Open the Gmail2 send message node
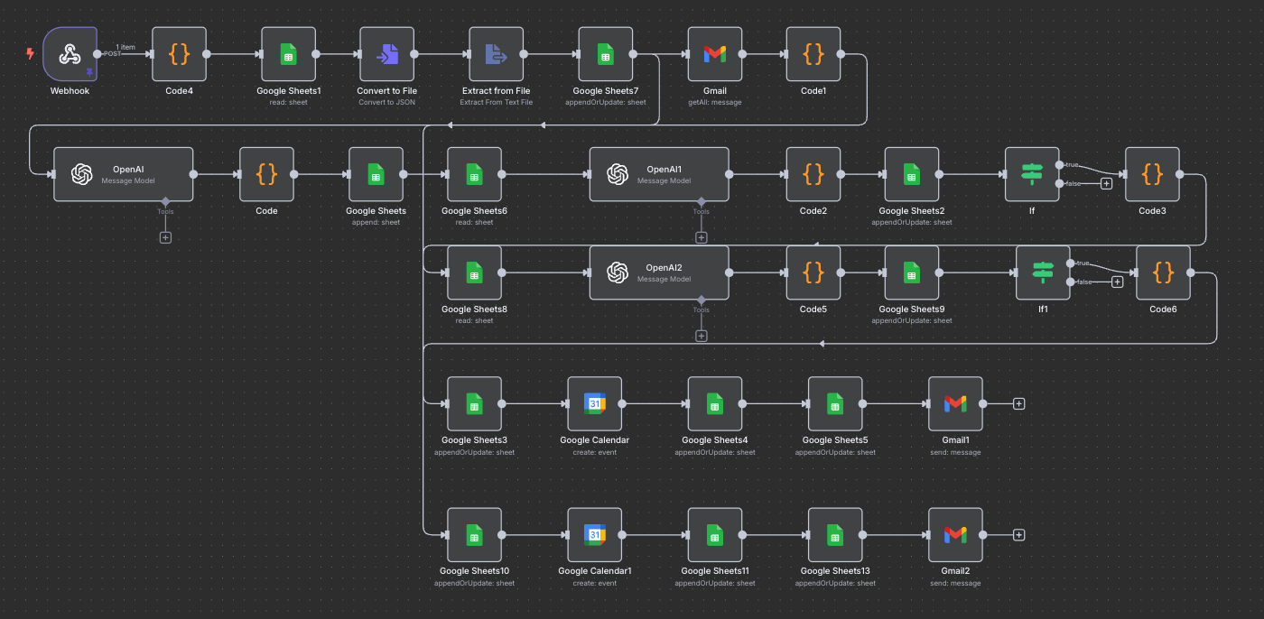Viewport: 1264px width, 619px height. pyautogui.click(x=955, y=535)
